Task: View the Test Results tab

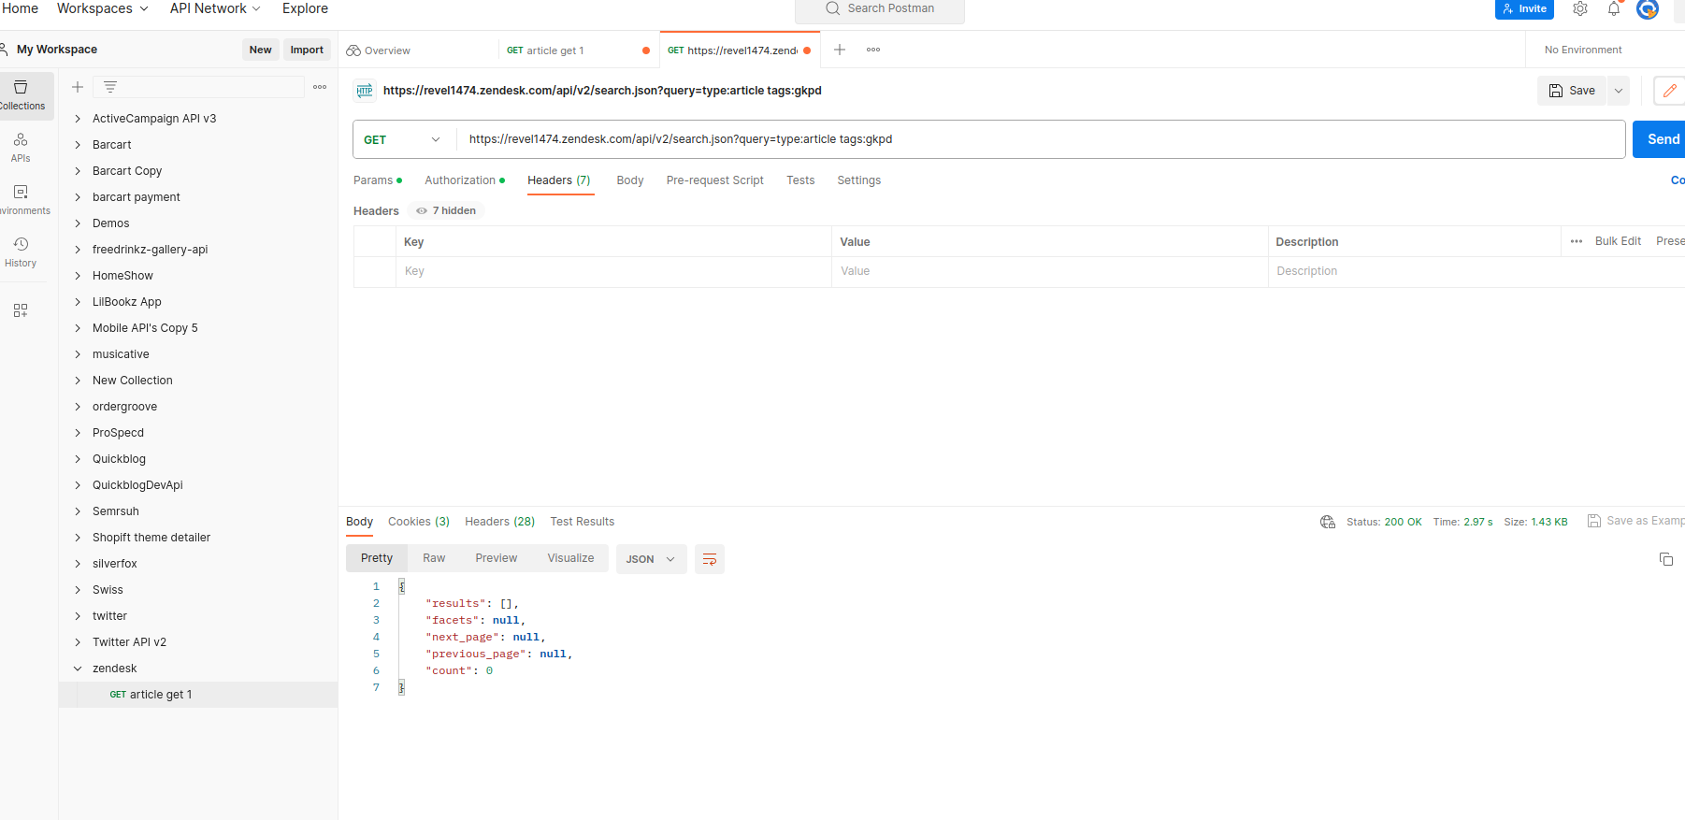Action: click(583, 522)
